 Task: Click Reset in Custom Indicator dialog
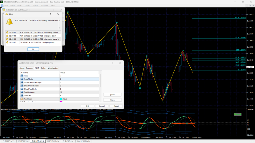click(x=116, y=106)
